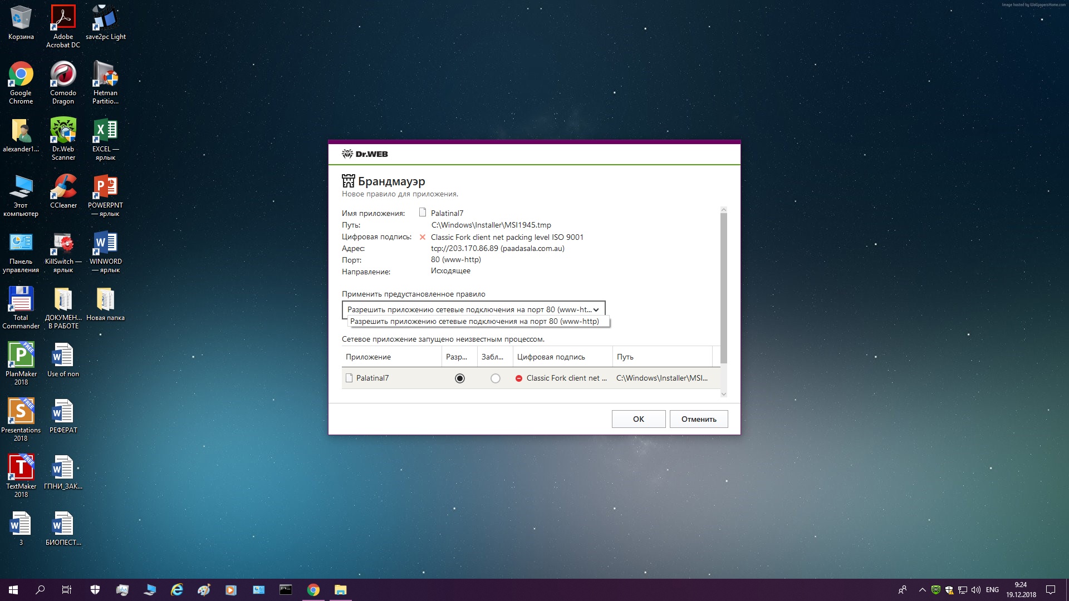Screen dimensions: 1069x601
Task: Show hidden tray icons chevron
Action: tap(922, 590)
